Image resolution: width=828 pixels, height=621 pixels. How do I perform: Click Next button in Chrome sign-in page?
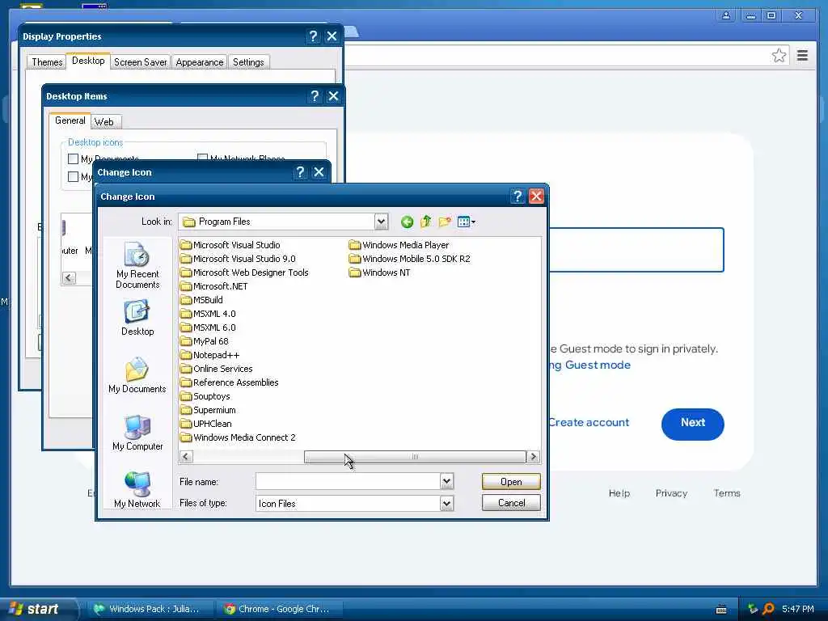tap(692, 424)
